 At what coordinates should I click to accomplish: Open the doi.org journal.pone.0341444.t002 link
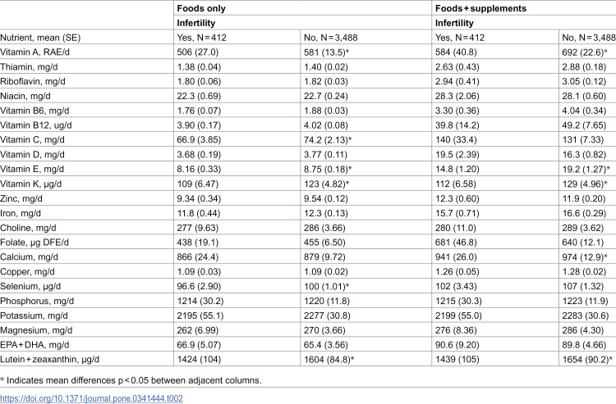(91, 398)
